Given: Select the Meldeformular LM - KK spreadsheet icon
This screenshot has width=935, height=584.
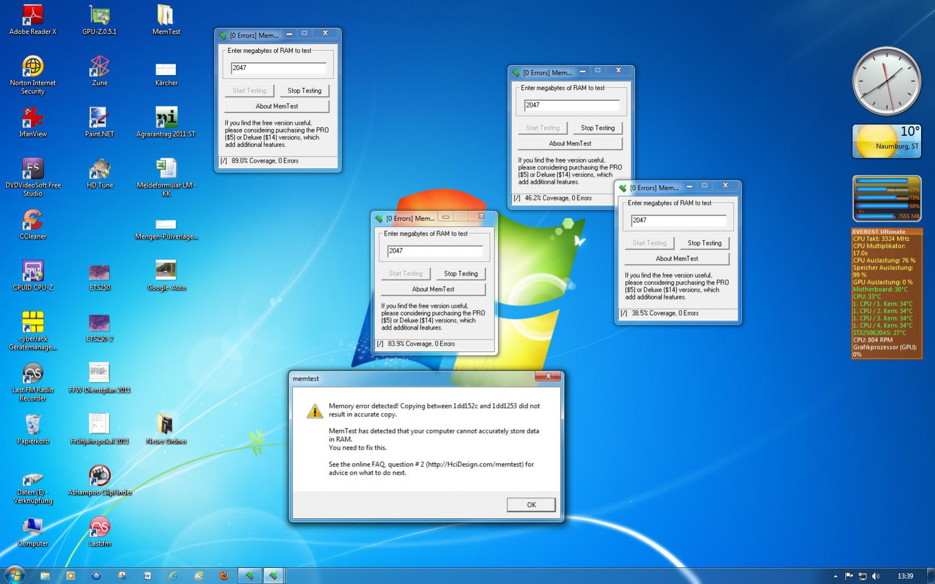Looking at the screenshot, I should tap(166, 178).
